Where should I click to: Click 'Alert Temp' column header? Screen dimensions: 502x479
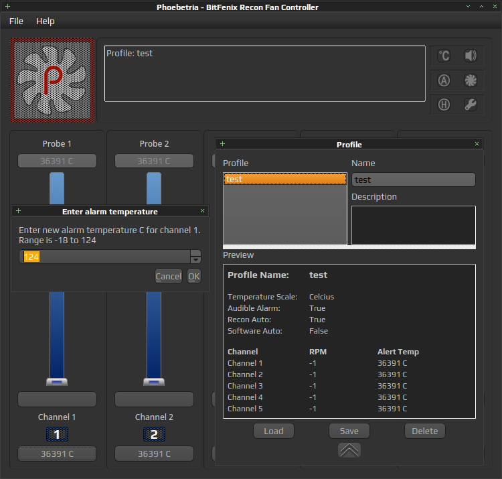click(398, 352)
